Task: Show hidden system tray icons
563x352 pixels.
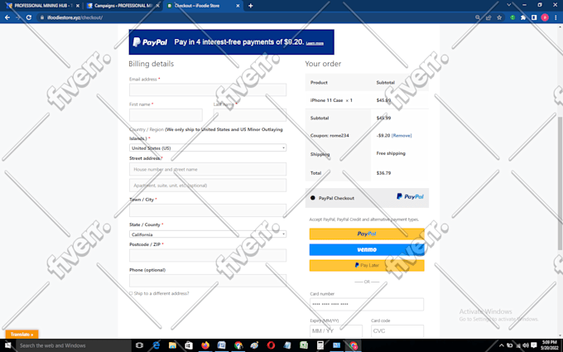Action: click(x=501, y=345)
